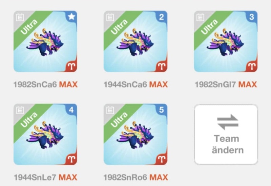This screenshot has height=186, width=271.
Task: Tap the Ultra ribbon on slot 4 card
Action: pos(29,120)
